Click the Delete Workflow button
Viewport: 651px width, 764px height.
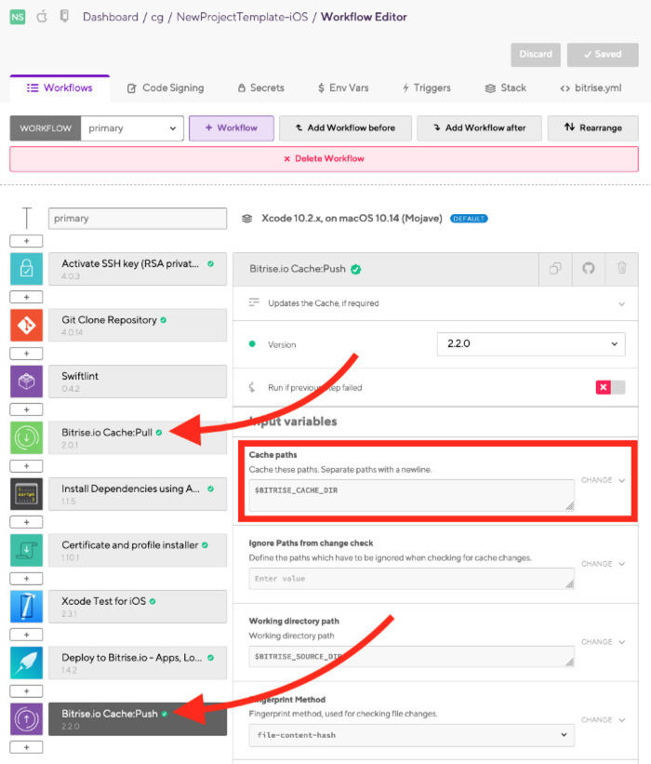[x=324, y=159]
